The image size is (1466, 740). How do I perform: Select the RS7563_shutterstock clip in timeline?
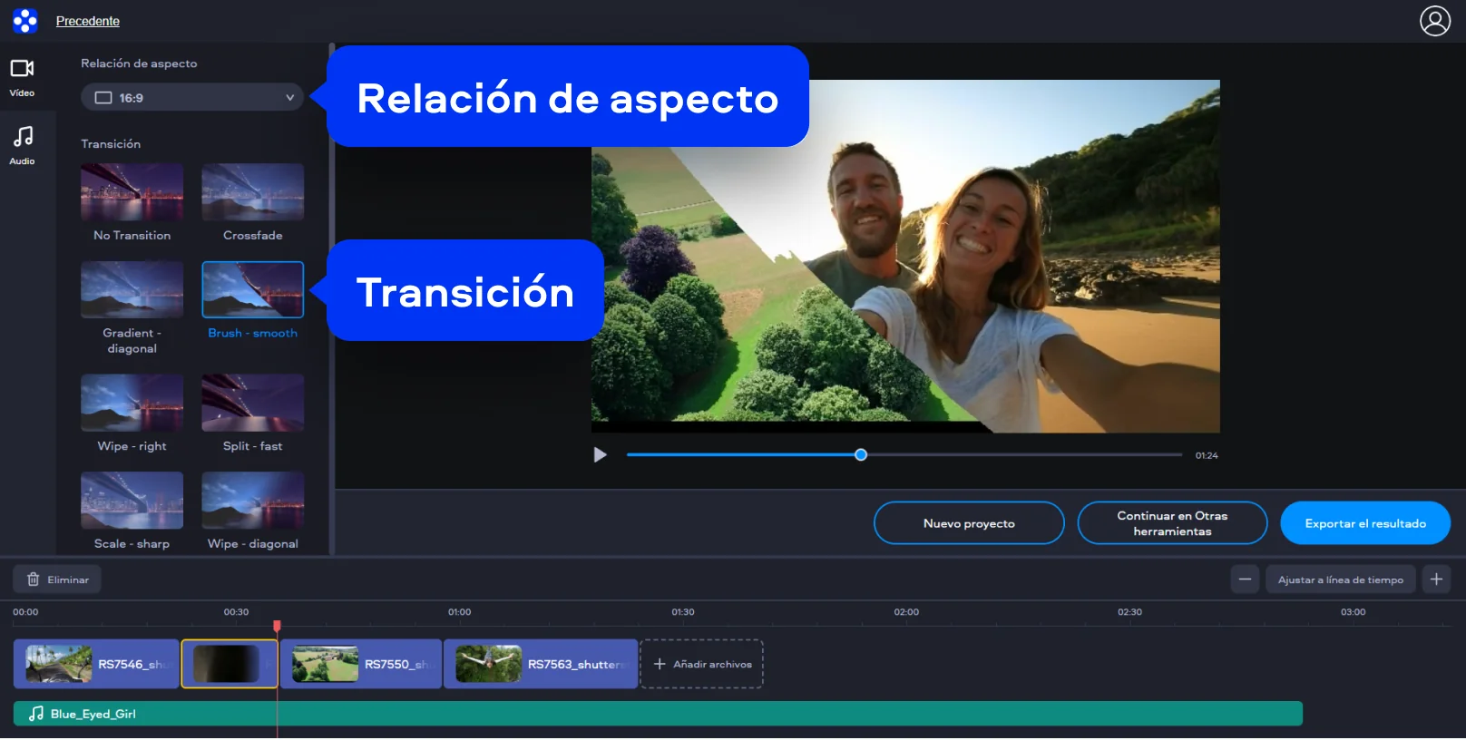541,665
